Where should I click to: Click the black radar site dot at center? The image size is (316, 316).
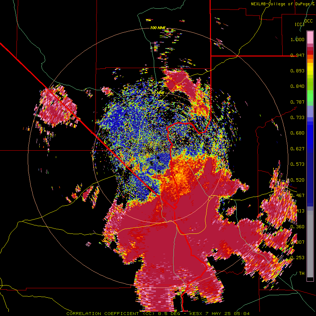tap(158, 158)
